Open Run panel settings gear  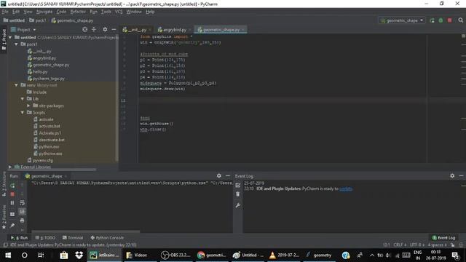pos(219,176)
